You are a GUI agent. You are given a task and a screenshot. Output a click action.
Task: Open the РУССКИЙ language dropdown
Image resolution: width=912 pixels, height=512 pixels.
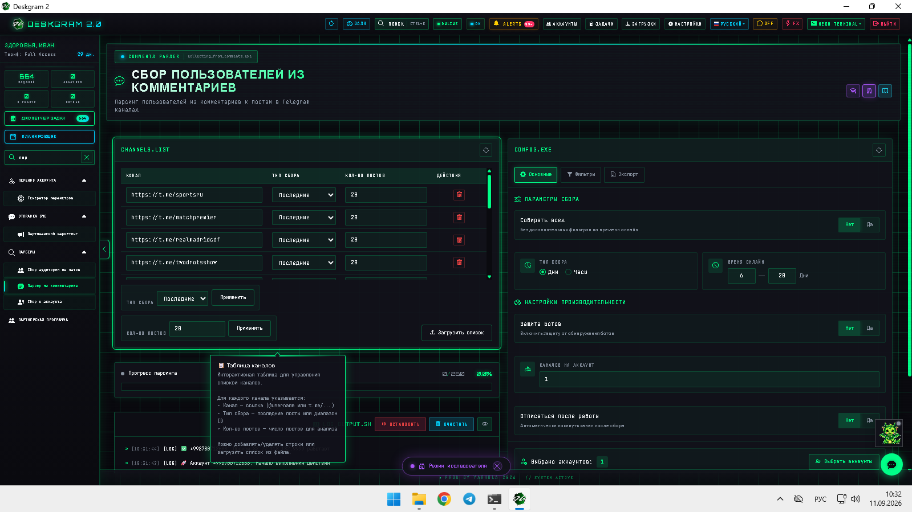point(729,24)
